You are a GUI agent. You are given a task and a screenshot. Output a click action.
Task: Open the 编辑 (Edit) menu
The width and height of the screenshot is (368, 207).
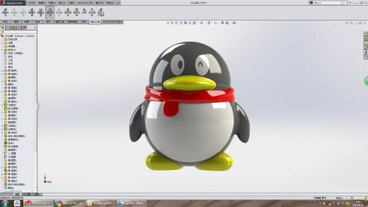pyautogui.click(x=42, y=3)
